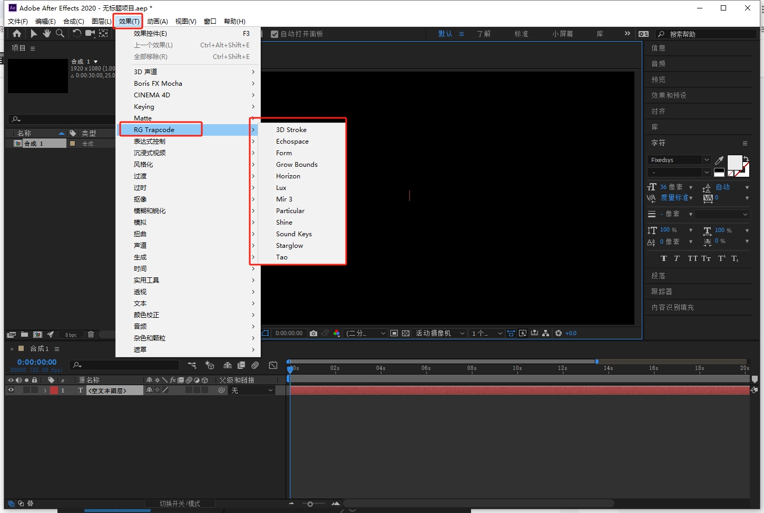The height and width of the screenshot is (513, 764).
Task: Toggle visibility eye of the text layer
Action: 11,390
